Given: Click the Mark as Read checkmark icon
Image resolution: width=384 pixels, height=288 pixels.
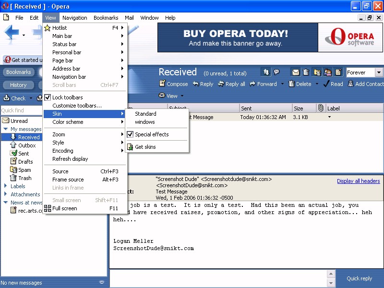Looking at the screenshot, I should [326, 84].
